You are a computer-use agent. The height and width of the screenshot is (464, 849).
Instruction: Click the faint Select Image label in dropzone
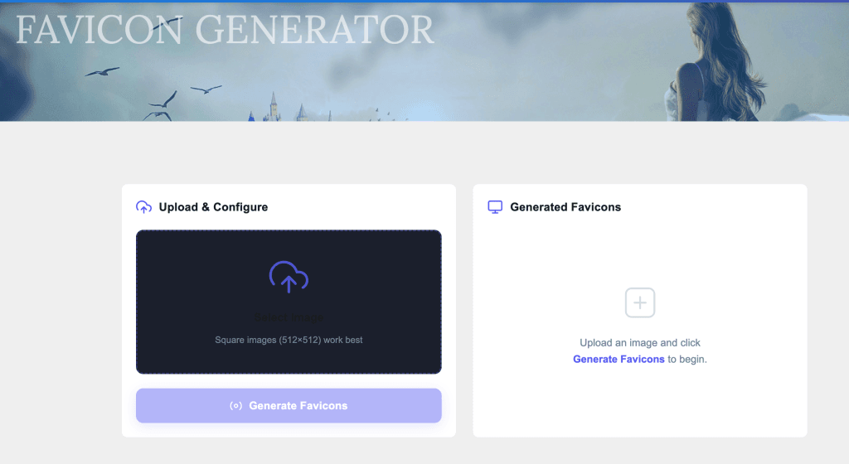click(x=289, y=317)
